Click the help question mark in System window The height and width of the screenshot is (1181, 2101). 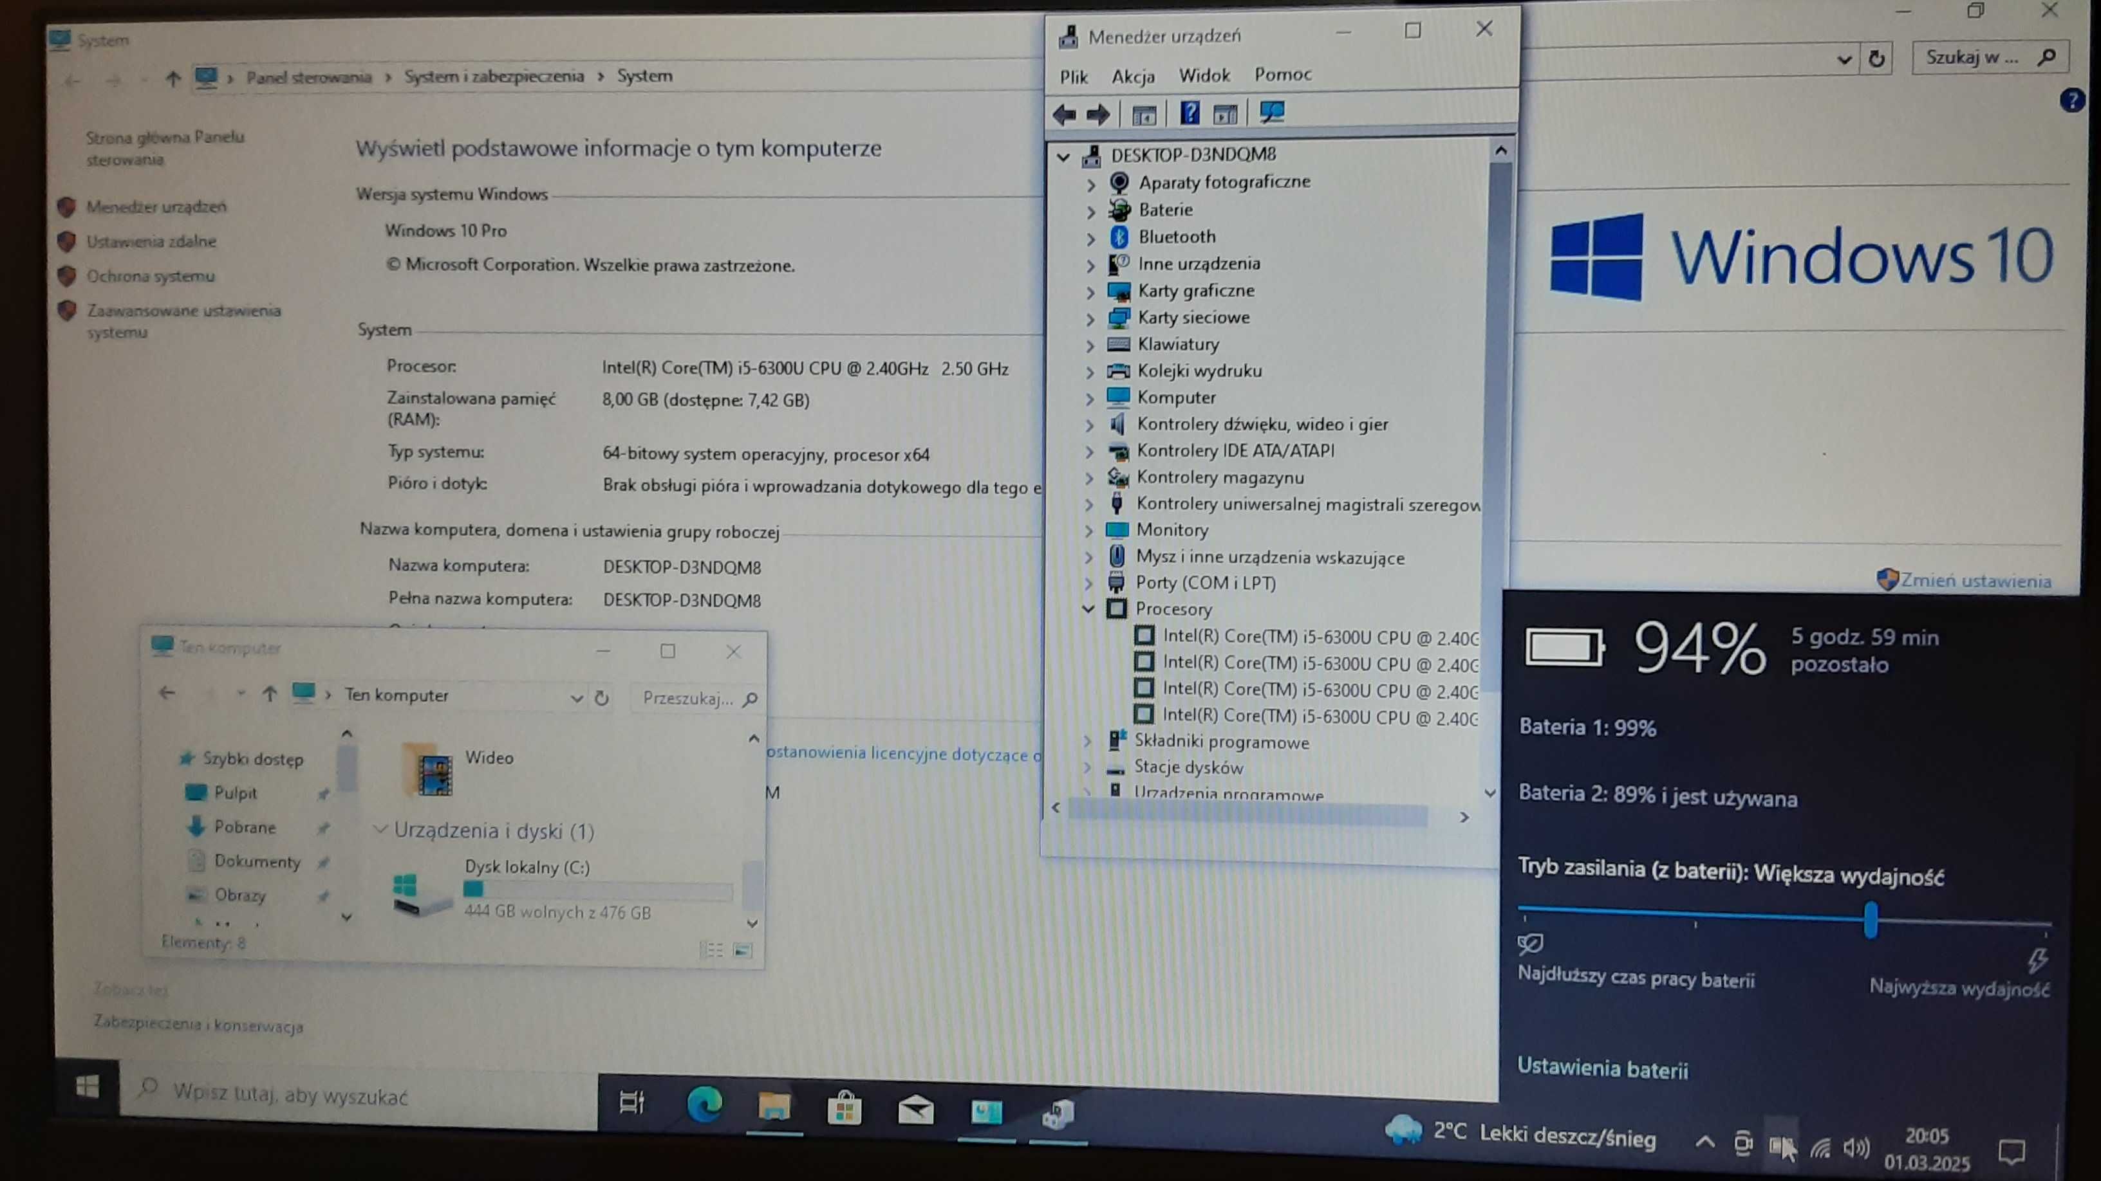(2073, 100)
